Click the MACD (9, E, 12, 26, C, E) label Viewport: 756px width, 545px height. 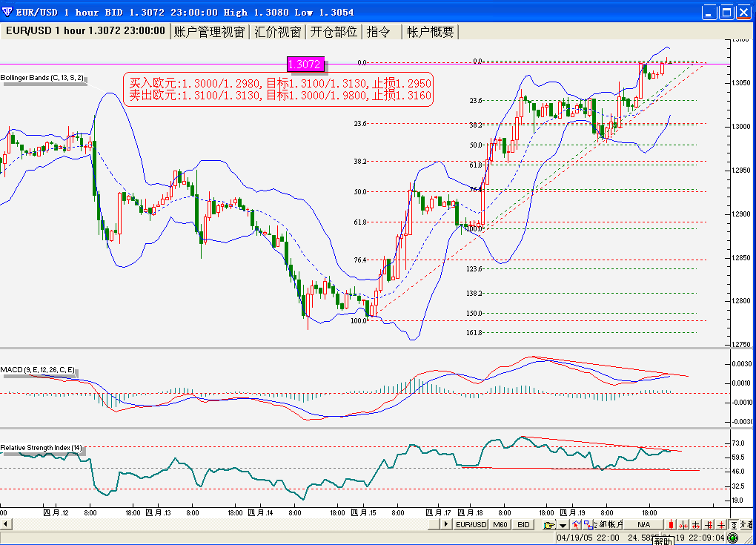pyautogui.click(x=38, y=370)
